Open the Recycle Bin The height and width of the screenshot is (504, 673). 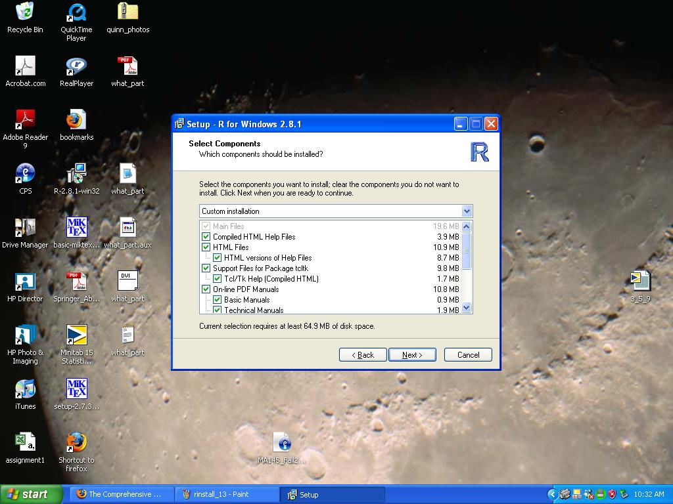(24, 10)
